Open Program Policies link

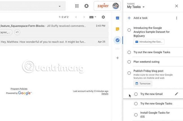click(19, 89)
